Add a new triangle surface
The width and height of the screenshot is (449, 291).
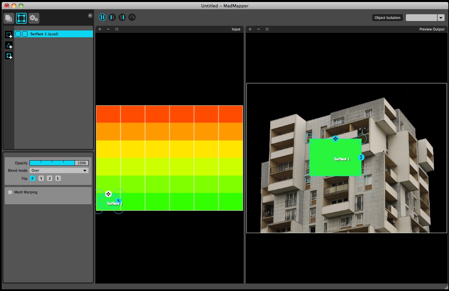tap(9, 45)
